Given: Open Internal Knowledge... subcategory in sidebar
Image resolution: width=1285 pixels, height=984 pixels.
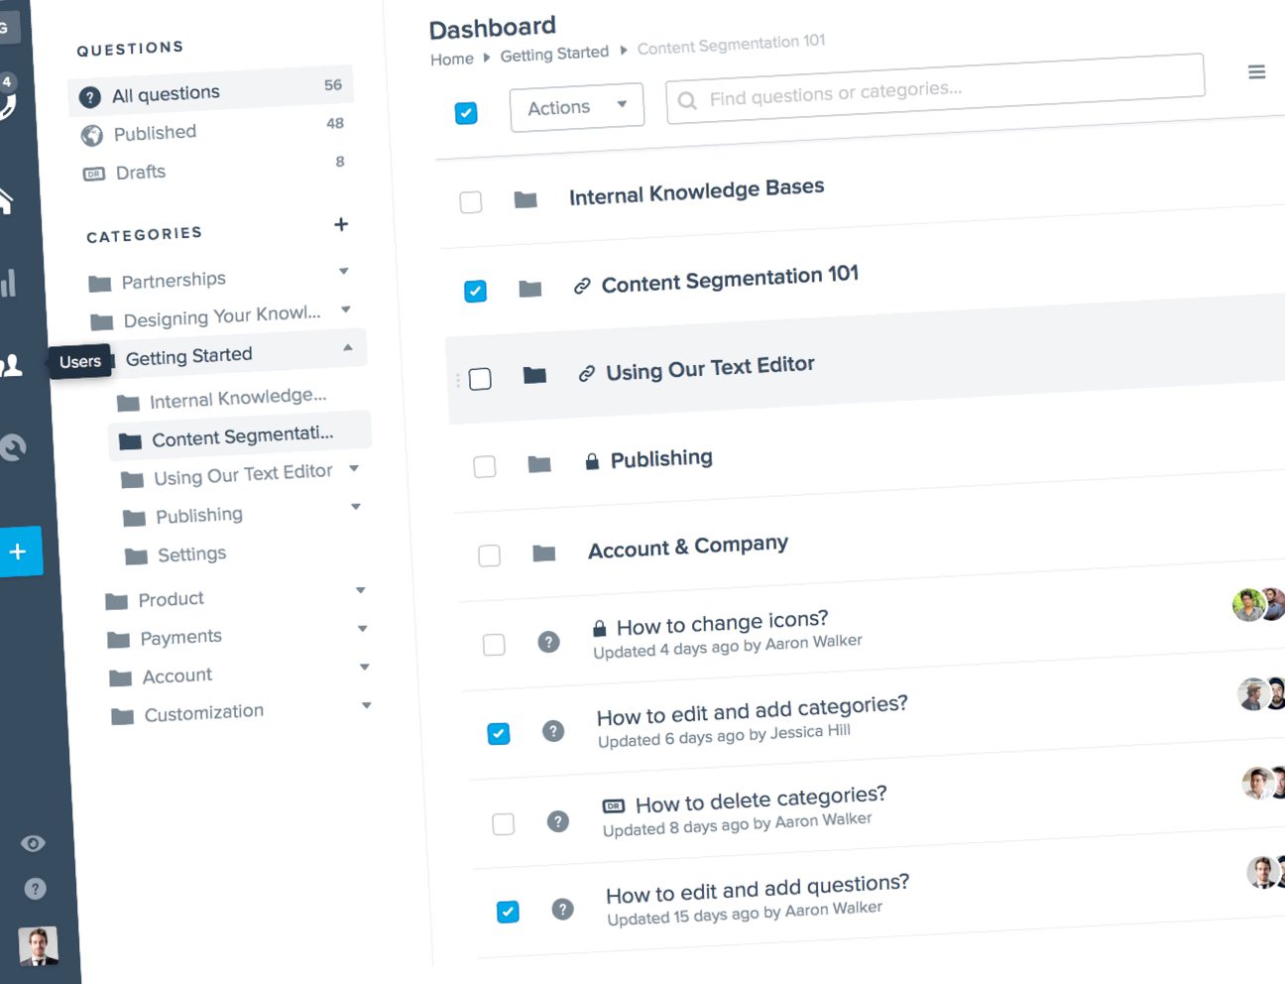Looking at the screenshot, I should click(238, 398).
